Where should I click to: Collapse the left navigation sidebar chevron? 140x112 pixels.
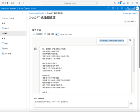coord(22,13)
